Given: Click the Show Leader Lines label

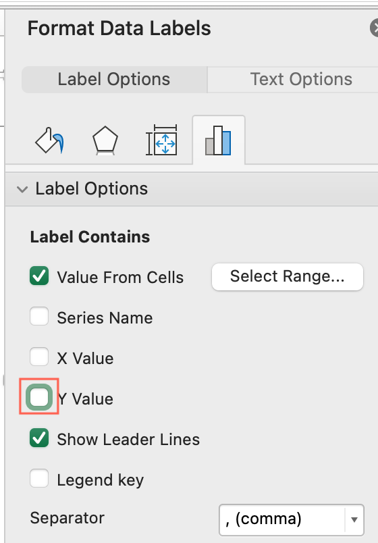Looking at the screenshot, I should coord(128,440).
